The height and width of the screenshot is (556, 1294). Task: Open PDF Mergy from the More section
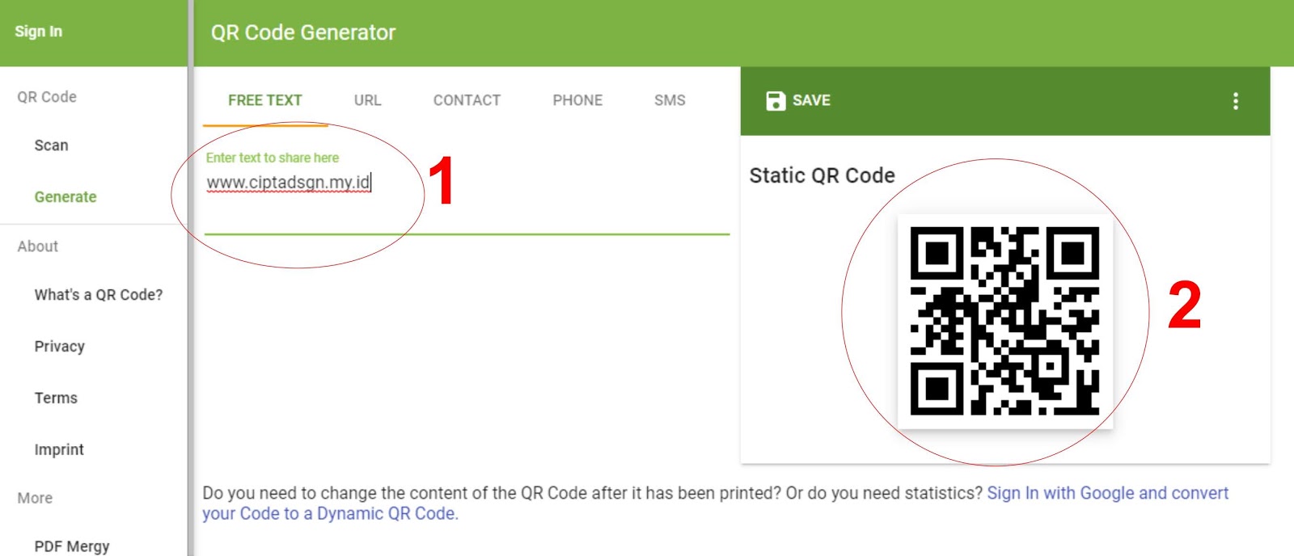tap(72, 546)
